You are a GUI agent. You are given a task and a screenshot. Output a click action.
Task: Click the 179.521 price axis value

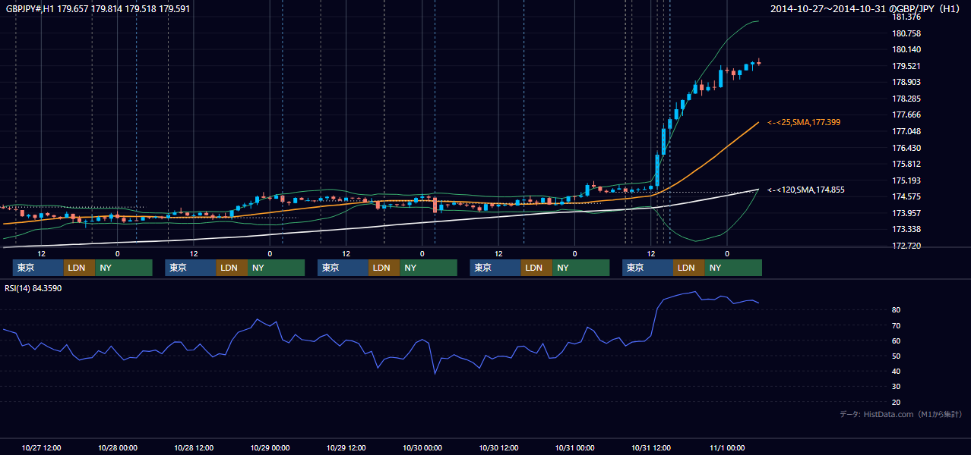pos(906,66)
